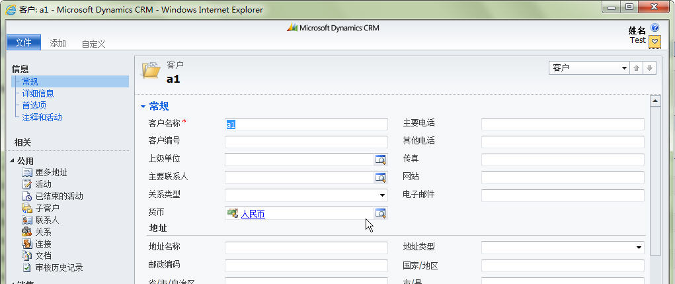Click the Microsoft Dynamics CRM logo

333,28
